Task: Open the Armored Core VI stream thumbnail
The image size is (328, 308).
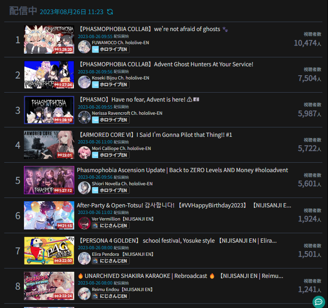Action: click(49, 145)
